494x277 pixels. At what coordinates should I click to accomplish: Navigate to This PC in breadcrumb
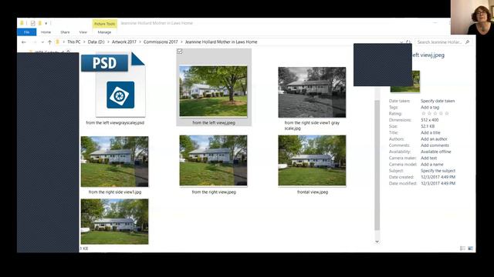[x=74, y=42]
